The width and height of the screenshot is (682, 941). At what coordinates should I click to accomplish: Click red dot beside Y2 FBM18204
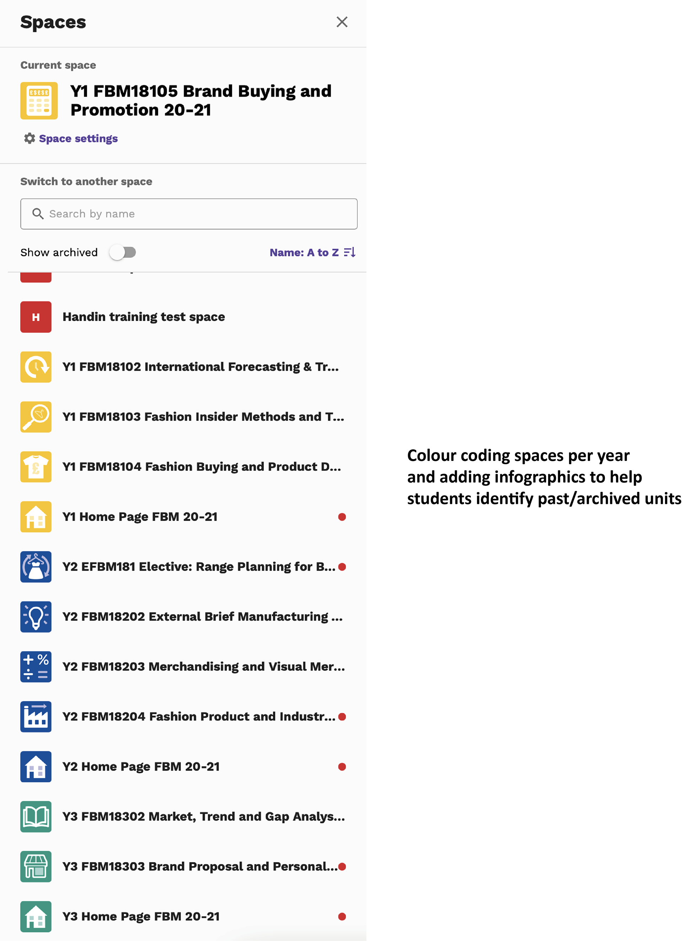pos(342,717)
